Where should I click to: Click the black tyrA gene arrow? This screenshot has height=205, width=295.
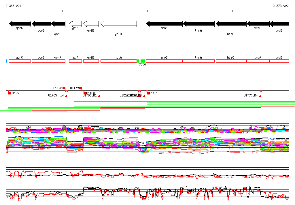click(198, 24)
